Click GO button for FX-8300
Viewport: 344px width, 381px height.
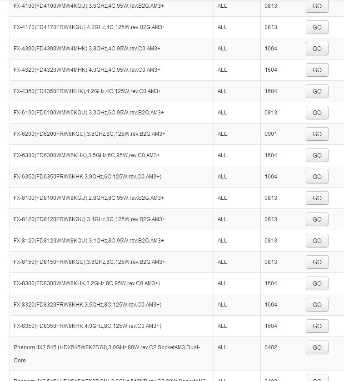(317, 283)
